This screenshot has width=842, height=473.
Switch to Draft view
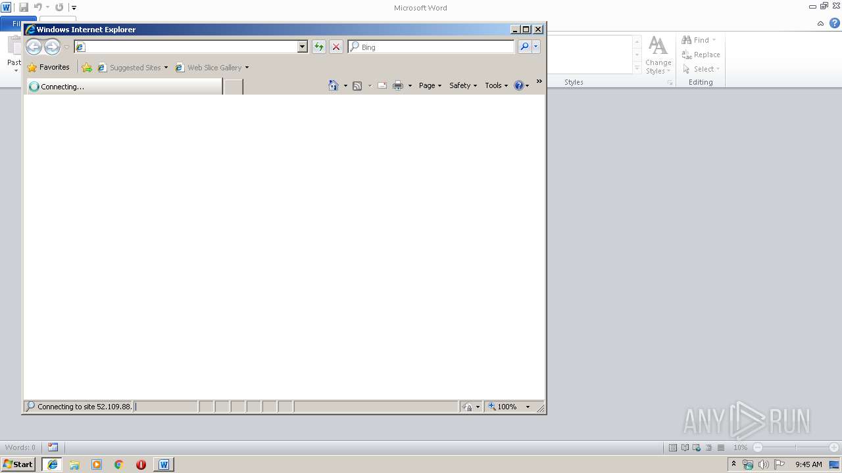[721, 447]
